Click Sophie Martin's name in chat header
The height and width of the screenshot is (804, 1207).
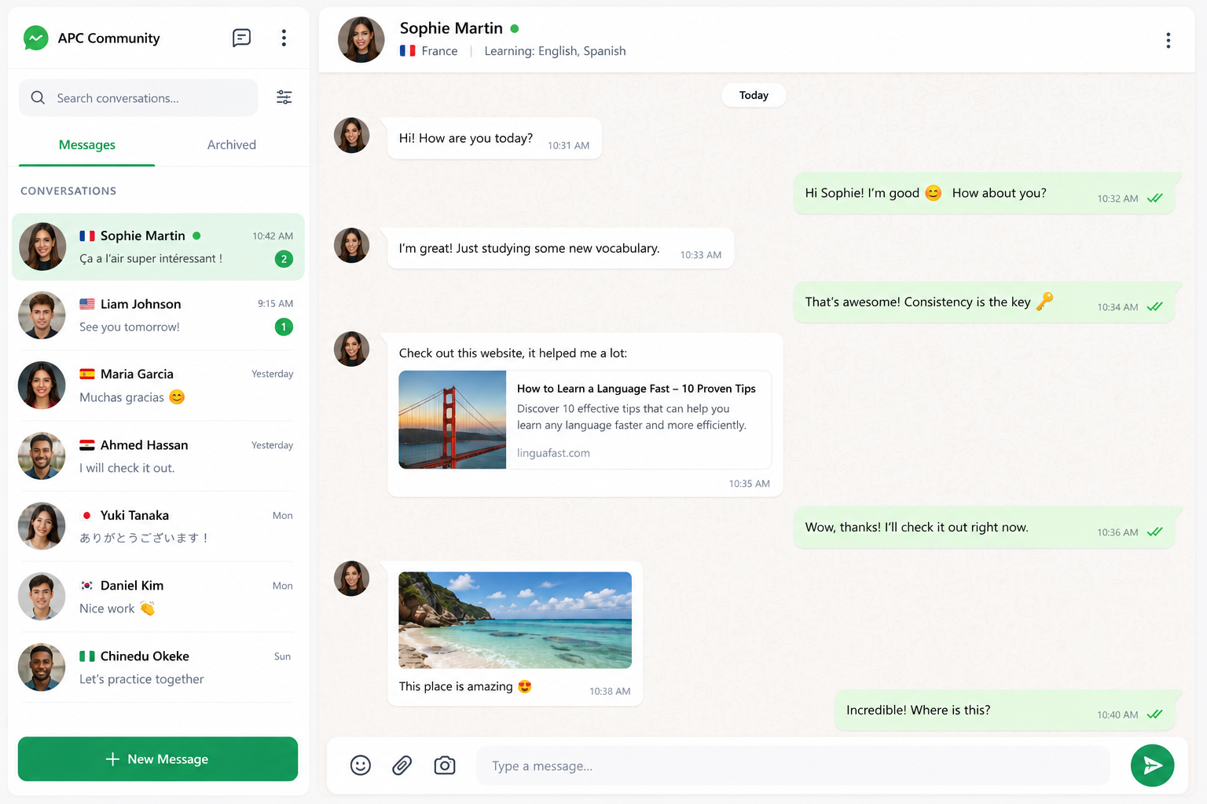[x=451, y=28]
